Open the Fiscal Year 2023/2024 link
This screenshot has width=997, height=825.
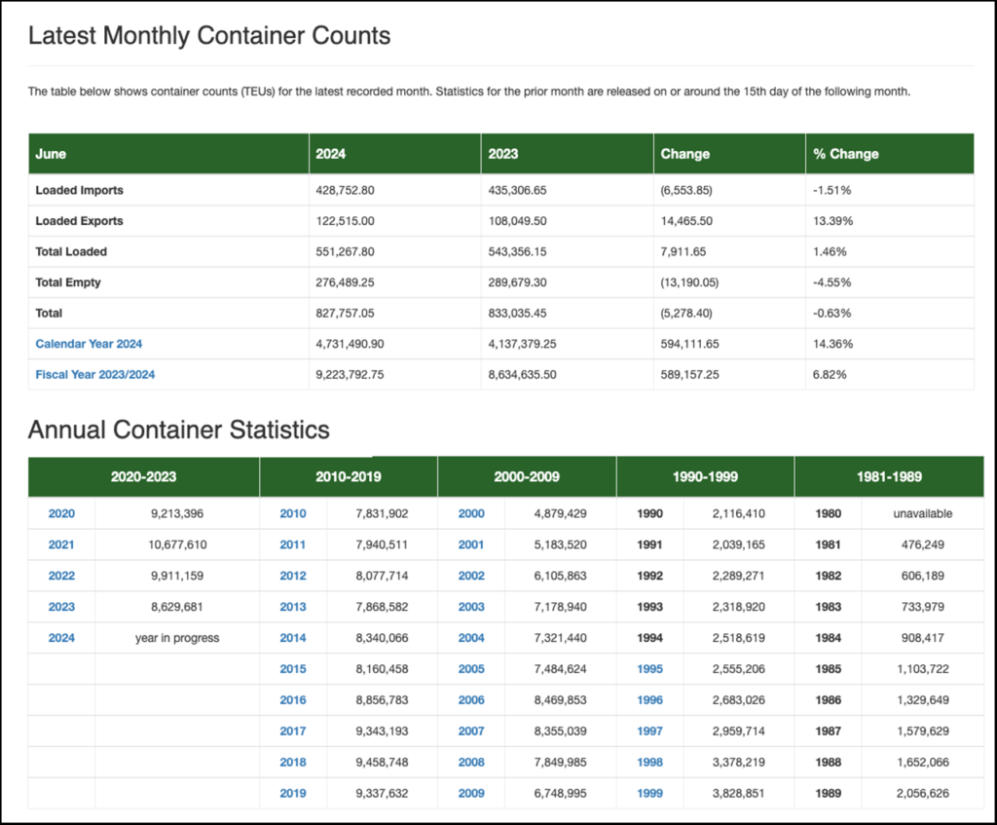pyautogui.click(x=94, y=374)
